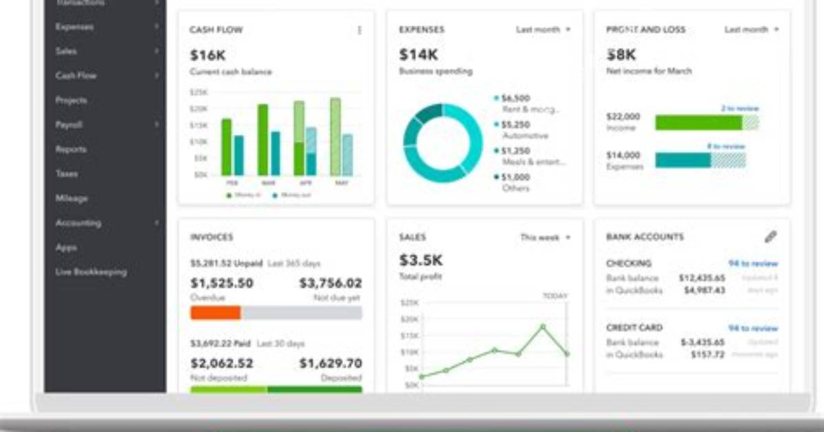This screenshot has width=824, height=432.
Task: Click the $16K current cash balance
Action: tap(207, 55)
